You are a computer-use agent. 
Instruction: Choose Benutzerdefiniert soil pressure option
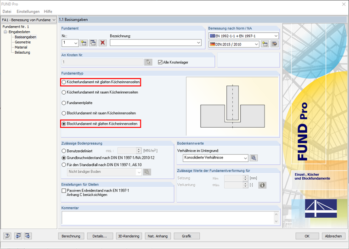(77, 151)
